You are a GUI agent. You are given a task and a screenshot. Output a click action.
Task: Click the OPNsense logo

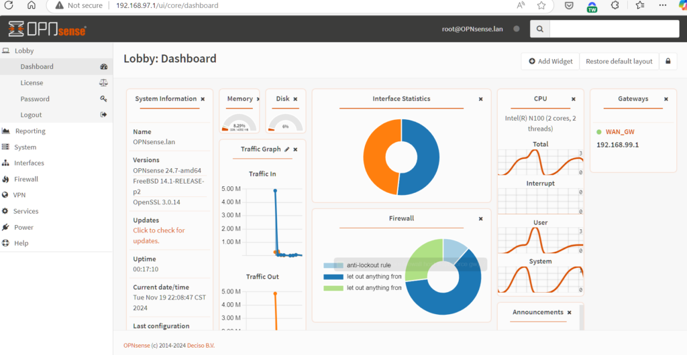(x=47, y=29)
